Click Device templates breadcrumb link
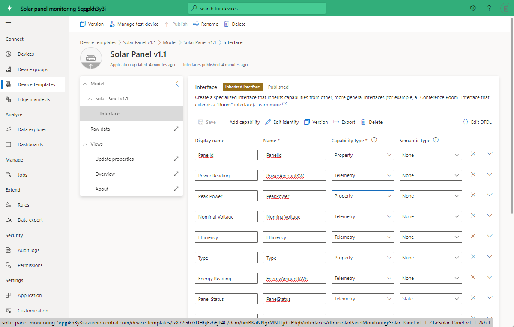The height and width of the screenshot is (327, 514). 98,42
